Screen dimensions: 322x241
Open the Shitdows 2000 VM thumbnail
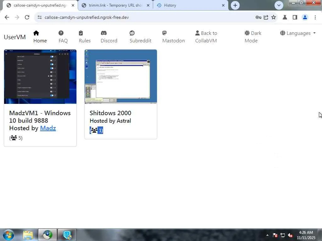click(121, 76)
